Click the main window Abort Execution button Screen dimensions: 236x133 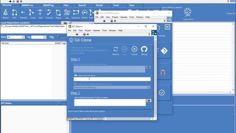(x=18, y=1)
